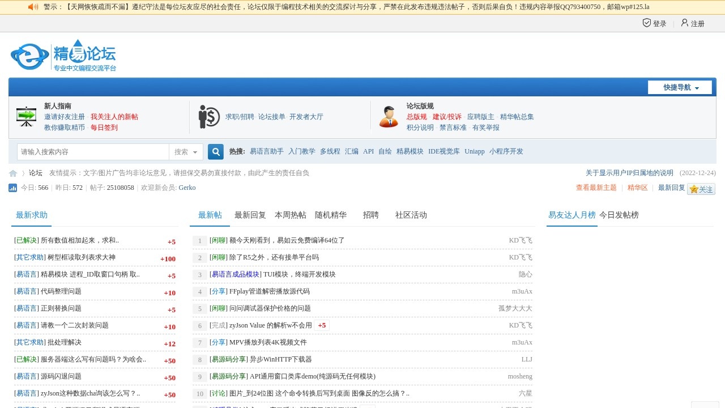
Task: Click the star icon on the 关注 button
Action: [x=694, y=190]
